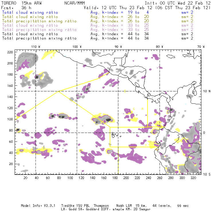Click the 'TORERO 15km ARW' title text

pos(21,3)
